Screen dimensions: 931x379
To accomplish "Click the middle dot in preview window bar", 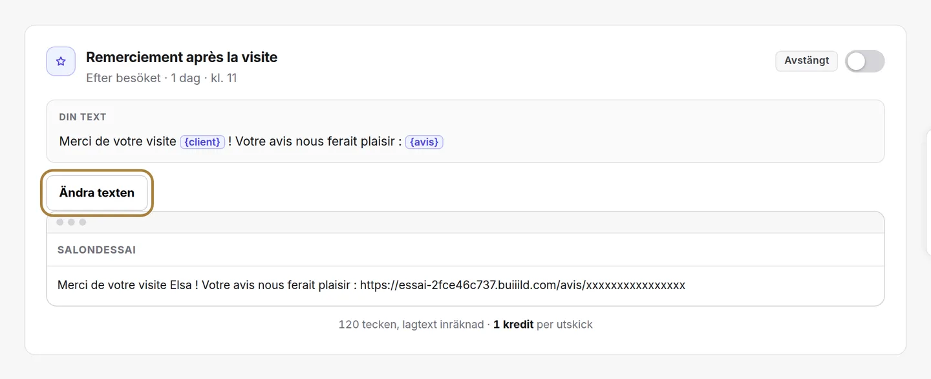I will point(71,222).
